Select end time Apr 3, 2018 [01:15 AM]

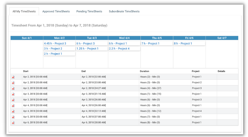94,94
